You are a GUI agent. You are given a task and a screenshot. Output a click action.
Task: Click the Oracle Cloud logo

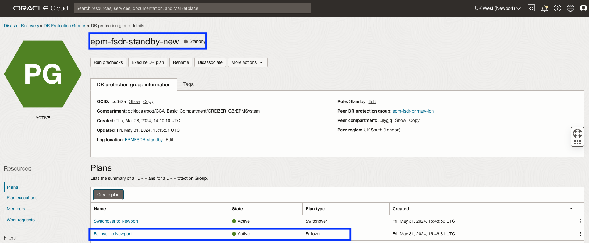(x=40, y=8)
